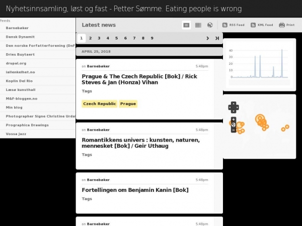Open the RSS Feed link
This screenshot has height=226, width=302.
pyautogui.click(x=233, y=25)
